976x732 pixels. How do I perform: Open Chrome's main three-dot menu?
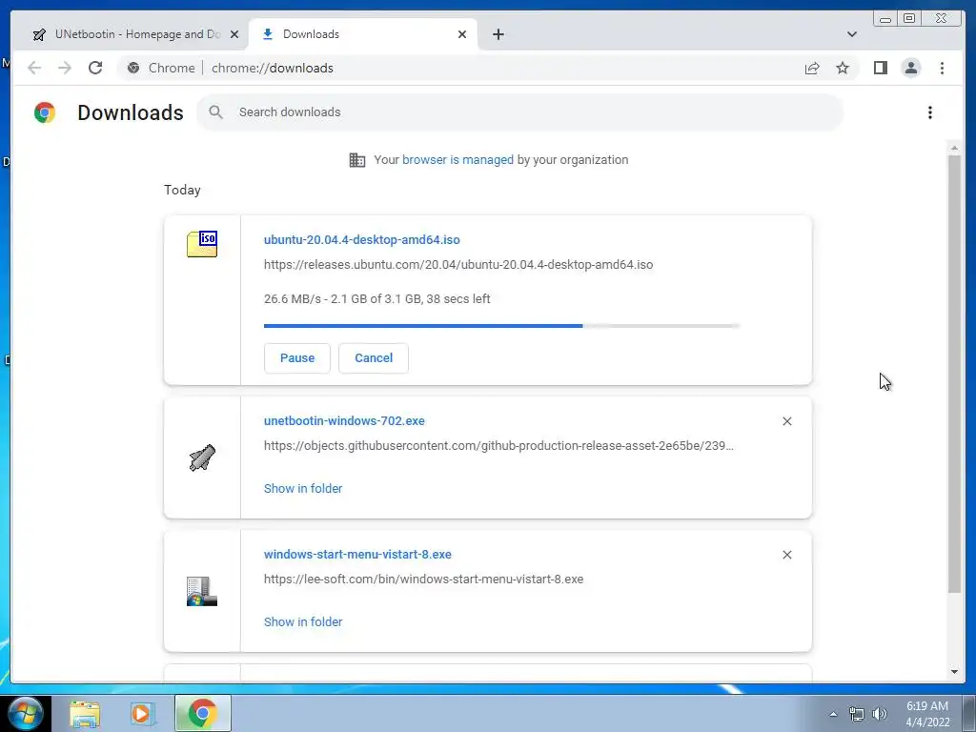tap(942, 68)
